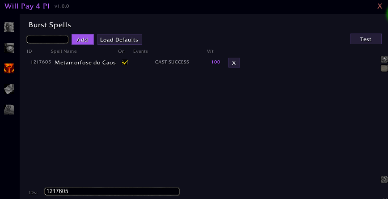Toggle the On checkbox for Metamorfose do Caos
The image size is (388, 199).
[x=125, y=62]
